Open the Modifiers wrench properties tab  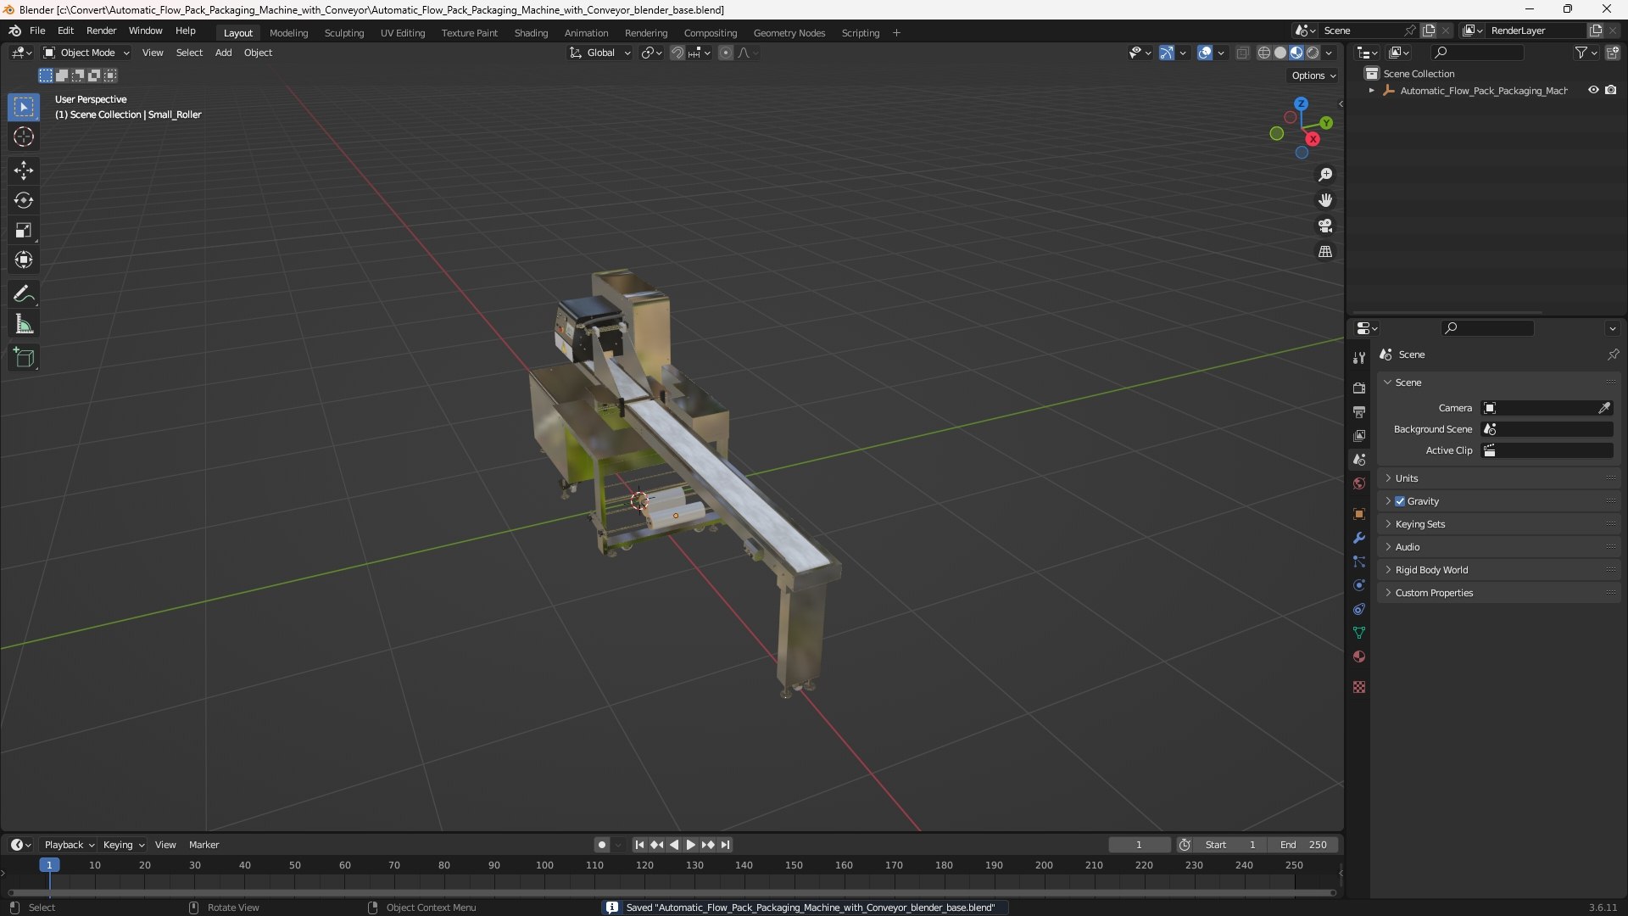click(x=1359, y=538)
